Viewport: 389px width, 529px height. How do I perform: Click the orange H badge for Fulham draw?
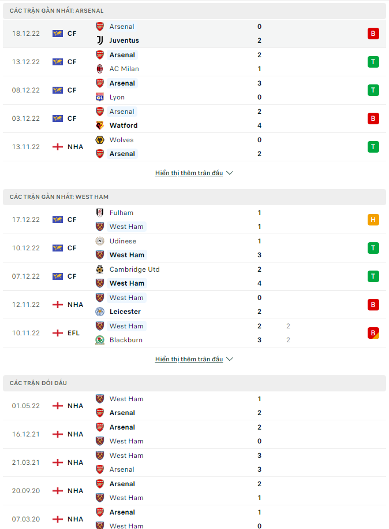(x=373, y=220)
